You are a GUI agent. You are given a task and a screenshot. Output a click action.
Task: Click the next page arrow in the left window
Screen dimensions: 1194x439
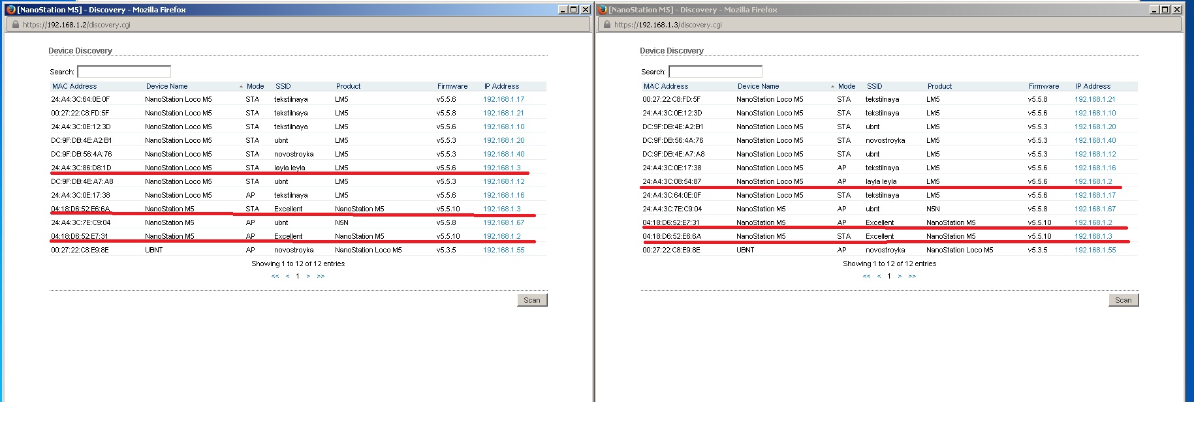tap(308, 277)
